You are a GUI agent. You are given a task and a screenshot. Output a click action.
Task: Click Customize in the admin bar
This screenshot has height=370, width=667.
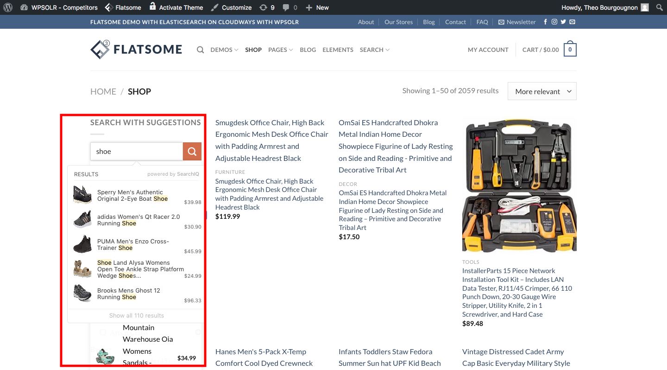coord(231,7)
